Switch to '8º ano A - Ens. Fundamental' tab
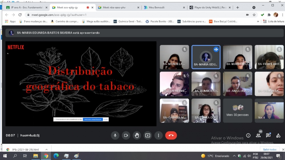The image size is (285, 160). (27, 7)
